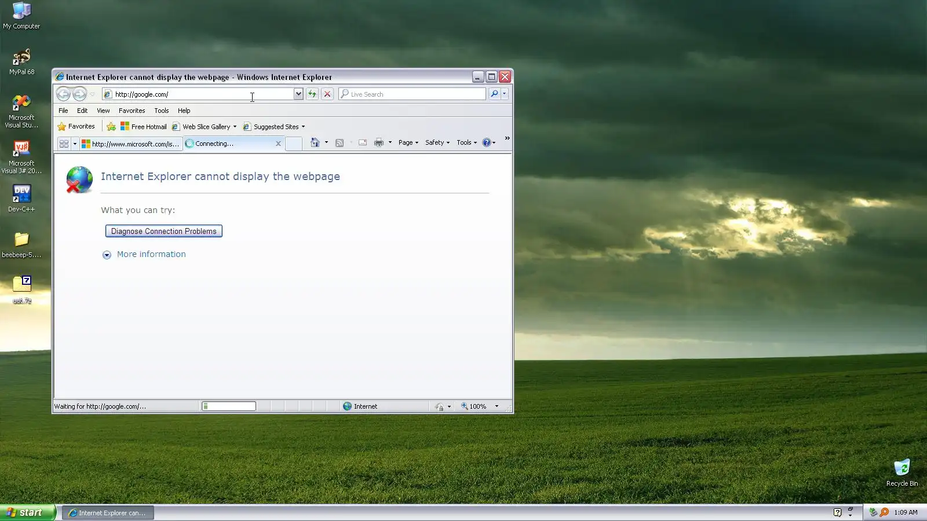Select the MyPal 68 desktop icon
The image size is (927, 521).
tap(21, 62)
